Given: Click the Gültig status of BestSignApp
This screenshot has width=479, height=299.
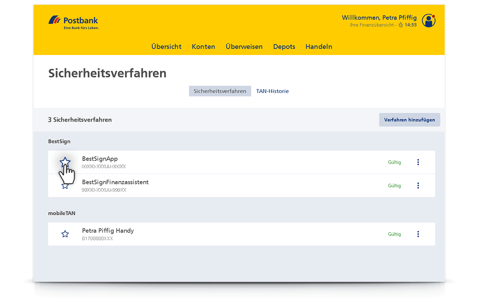Looking at the screenshot, I should [394, 162].
